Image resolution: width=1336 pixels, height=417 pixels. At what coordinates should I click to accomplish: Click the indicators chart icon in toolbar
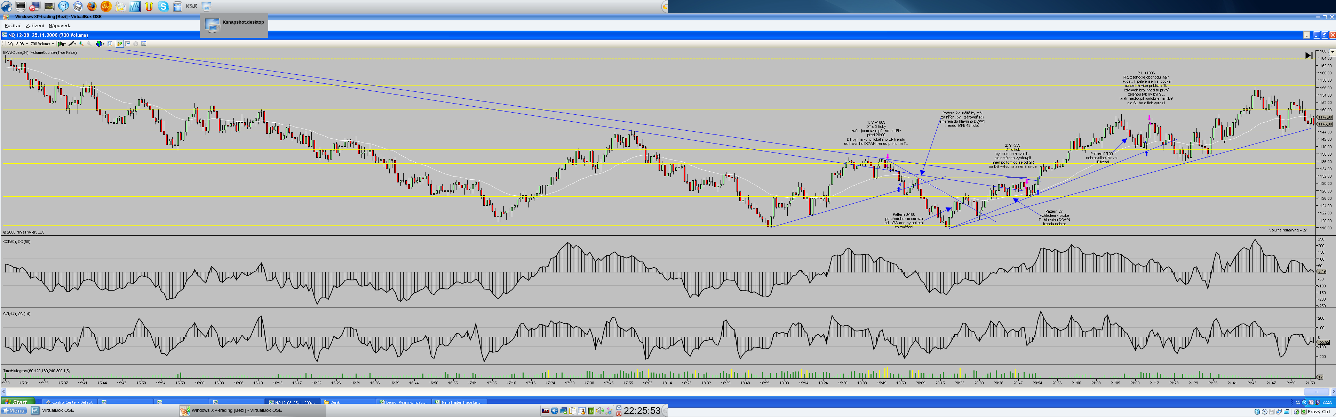click(128, 43)
